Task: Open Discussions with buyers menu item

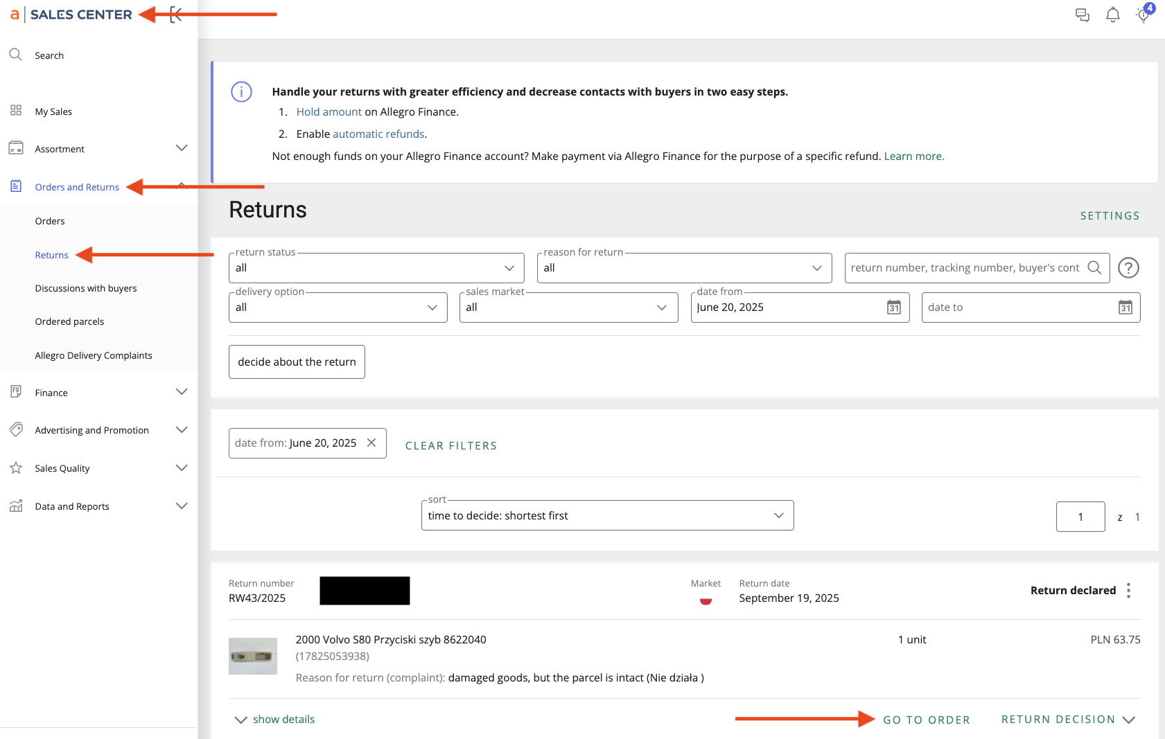Action: (x=86, y=288)
